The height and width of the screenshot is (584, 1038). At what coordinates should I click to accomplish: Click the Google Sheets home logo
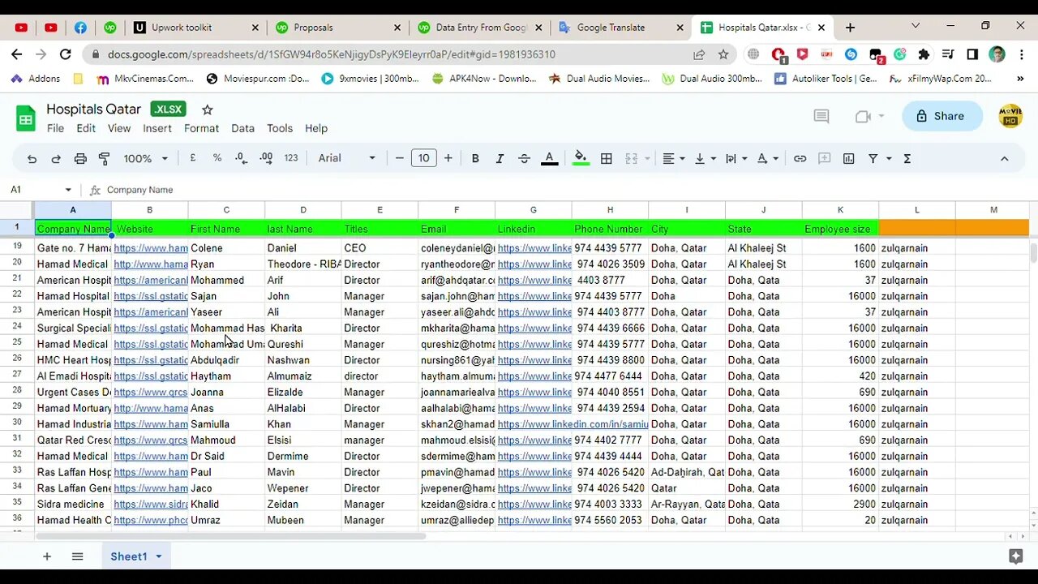pyautogui.click(x=26, y=118)
